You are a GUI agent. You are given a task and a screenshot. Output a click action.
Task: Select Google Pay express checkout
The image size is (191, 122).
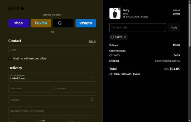tap(63, 23)
